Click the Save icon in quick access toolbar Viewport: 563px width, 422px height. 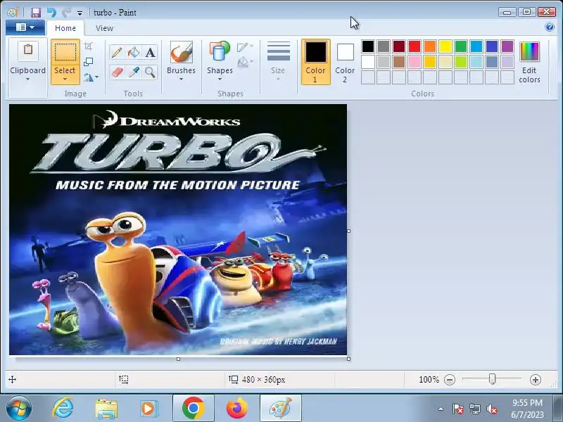click(x=36, y=13)
